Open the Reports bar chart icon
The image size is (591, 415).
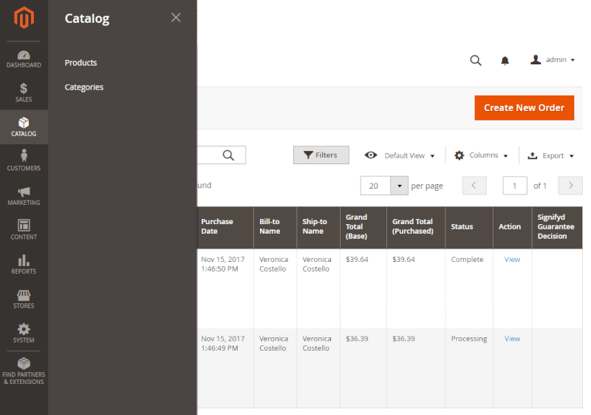(24, 260)
